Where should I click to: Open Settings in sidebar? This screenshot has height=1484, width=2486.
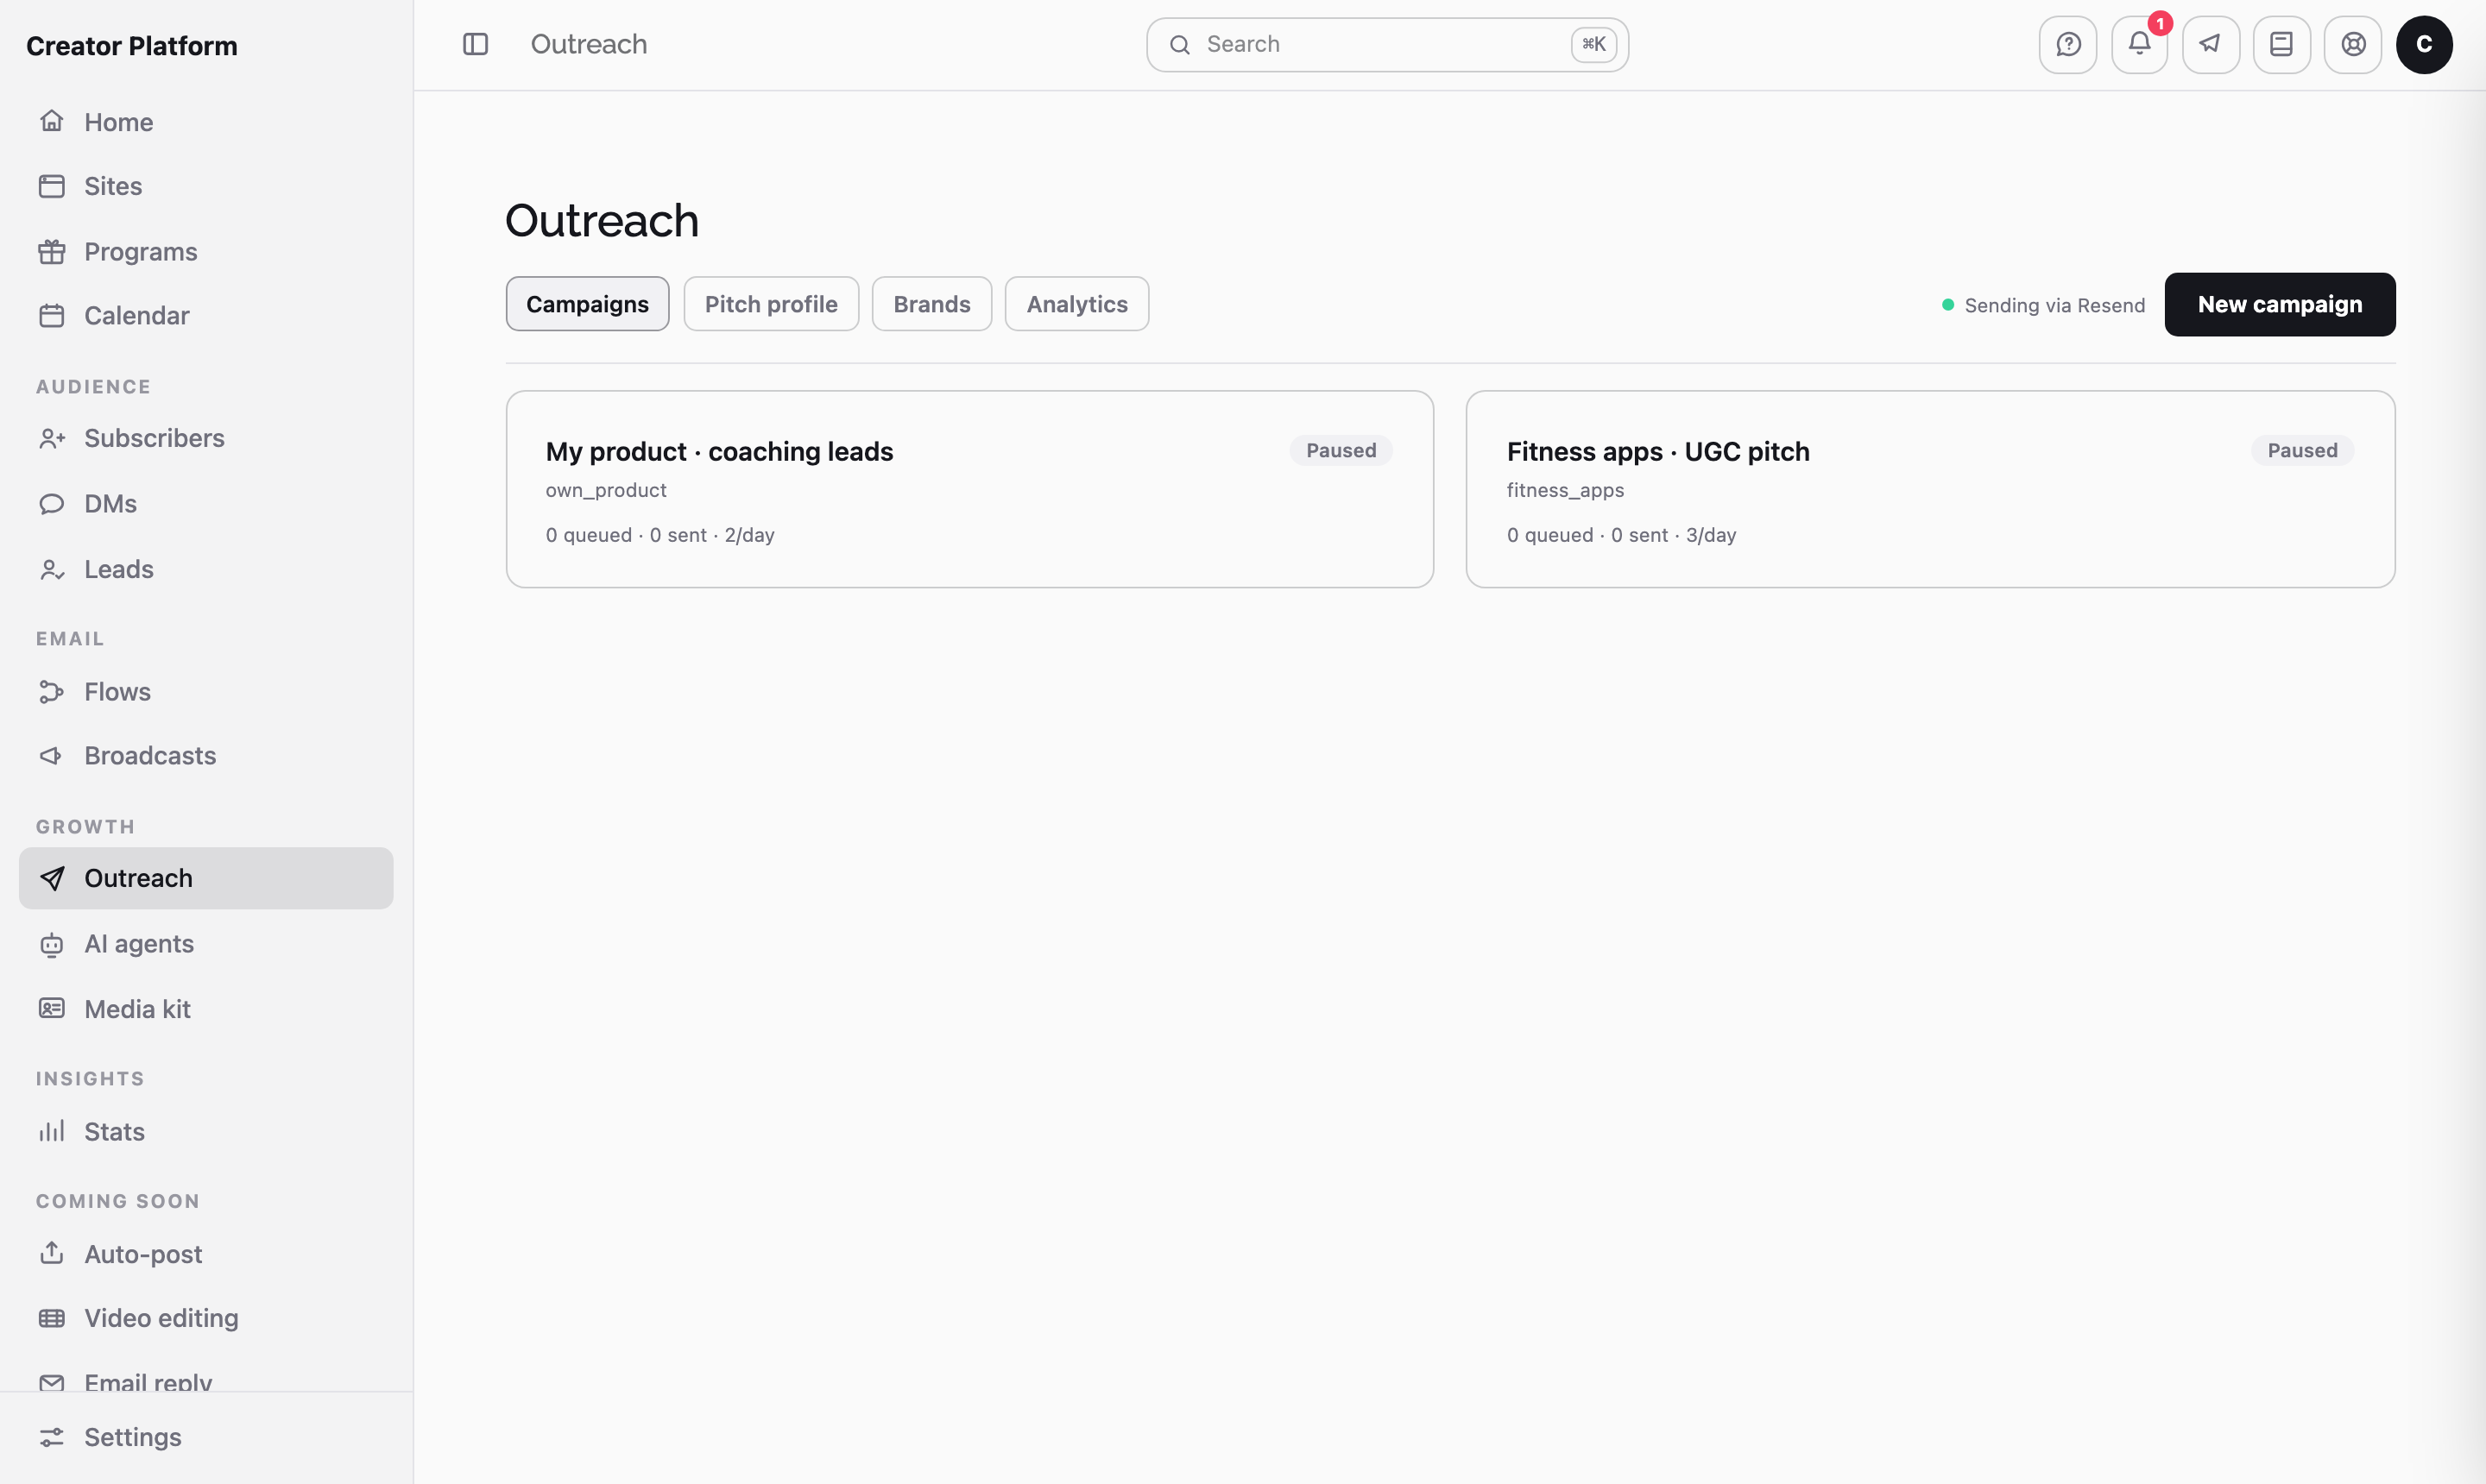(x=206, y=1436)
